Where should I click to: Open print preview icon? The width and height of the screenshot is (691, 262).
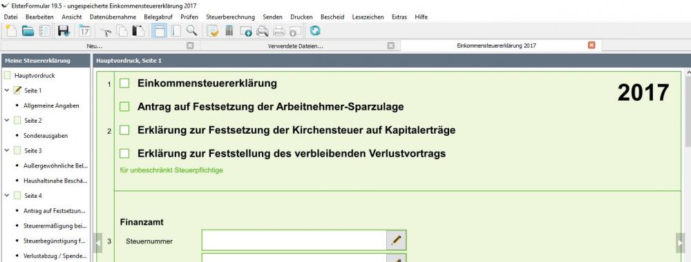[x=263, y=31]
